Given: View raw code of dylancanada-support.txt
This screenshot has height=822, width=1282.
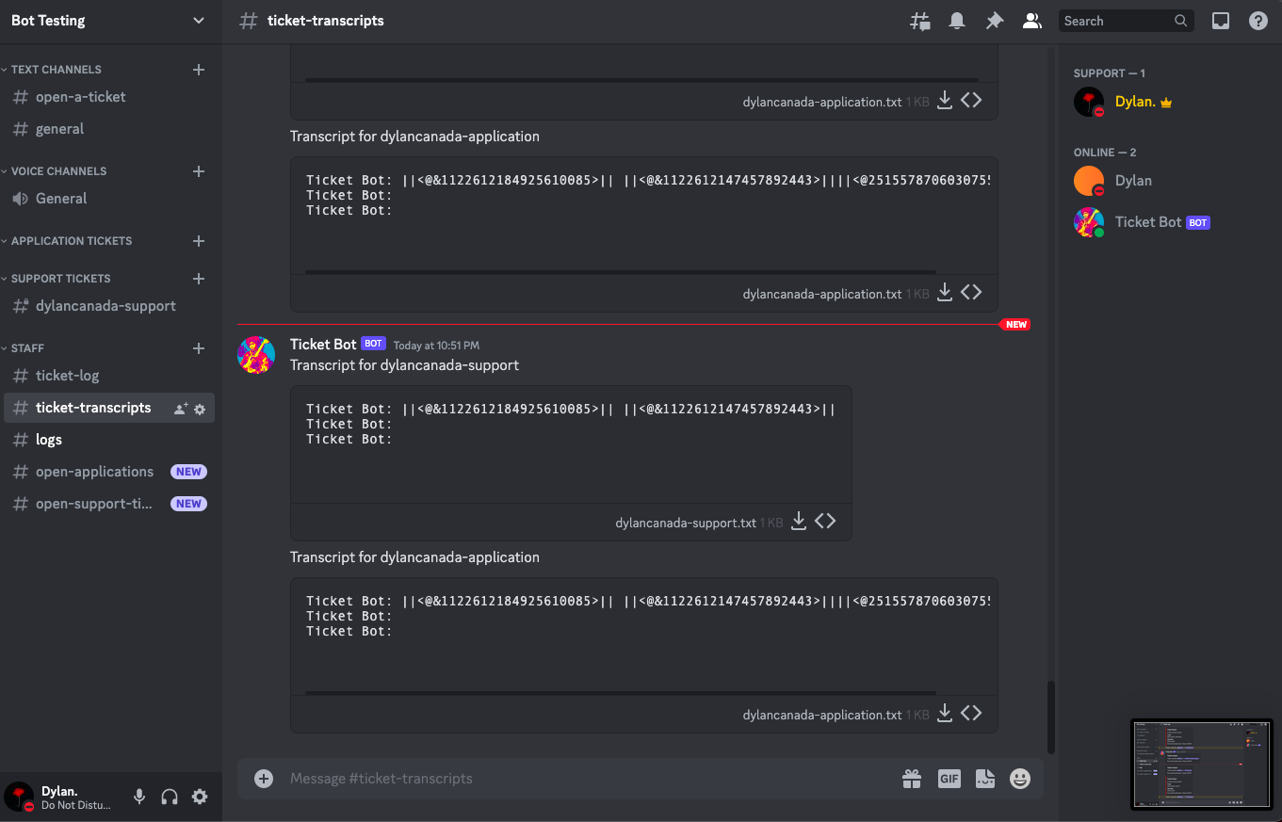Looking at the screenshot, I should coord(826,520).
